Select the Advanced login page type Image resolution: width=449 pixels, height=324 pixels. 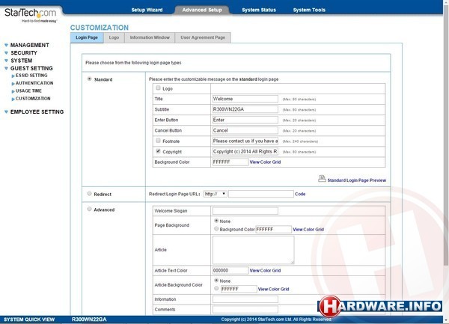(89, 209)
